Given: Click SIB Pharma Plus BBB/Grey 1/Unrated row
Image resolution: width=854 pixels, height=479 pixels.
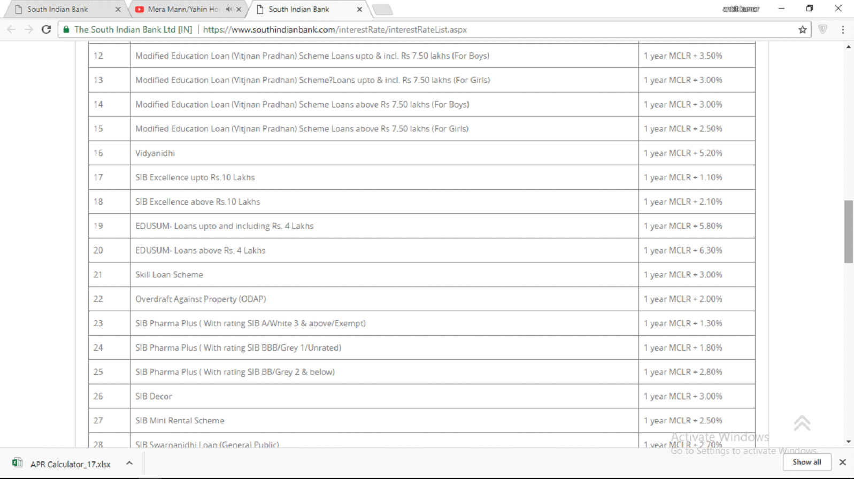Looking at the screenshot, I should pyautogui.click(x=238, y=347).
